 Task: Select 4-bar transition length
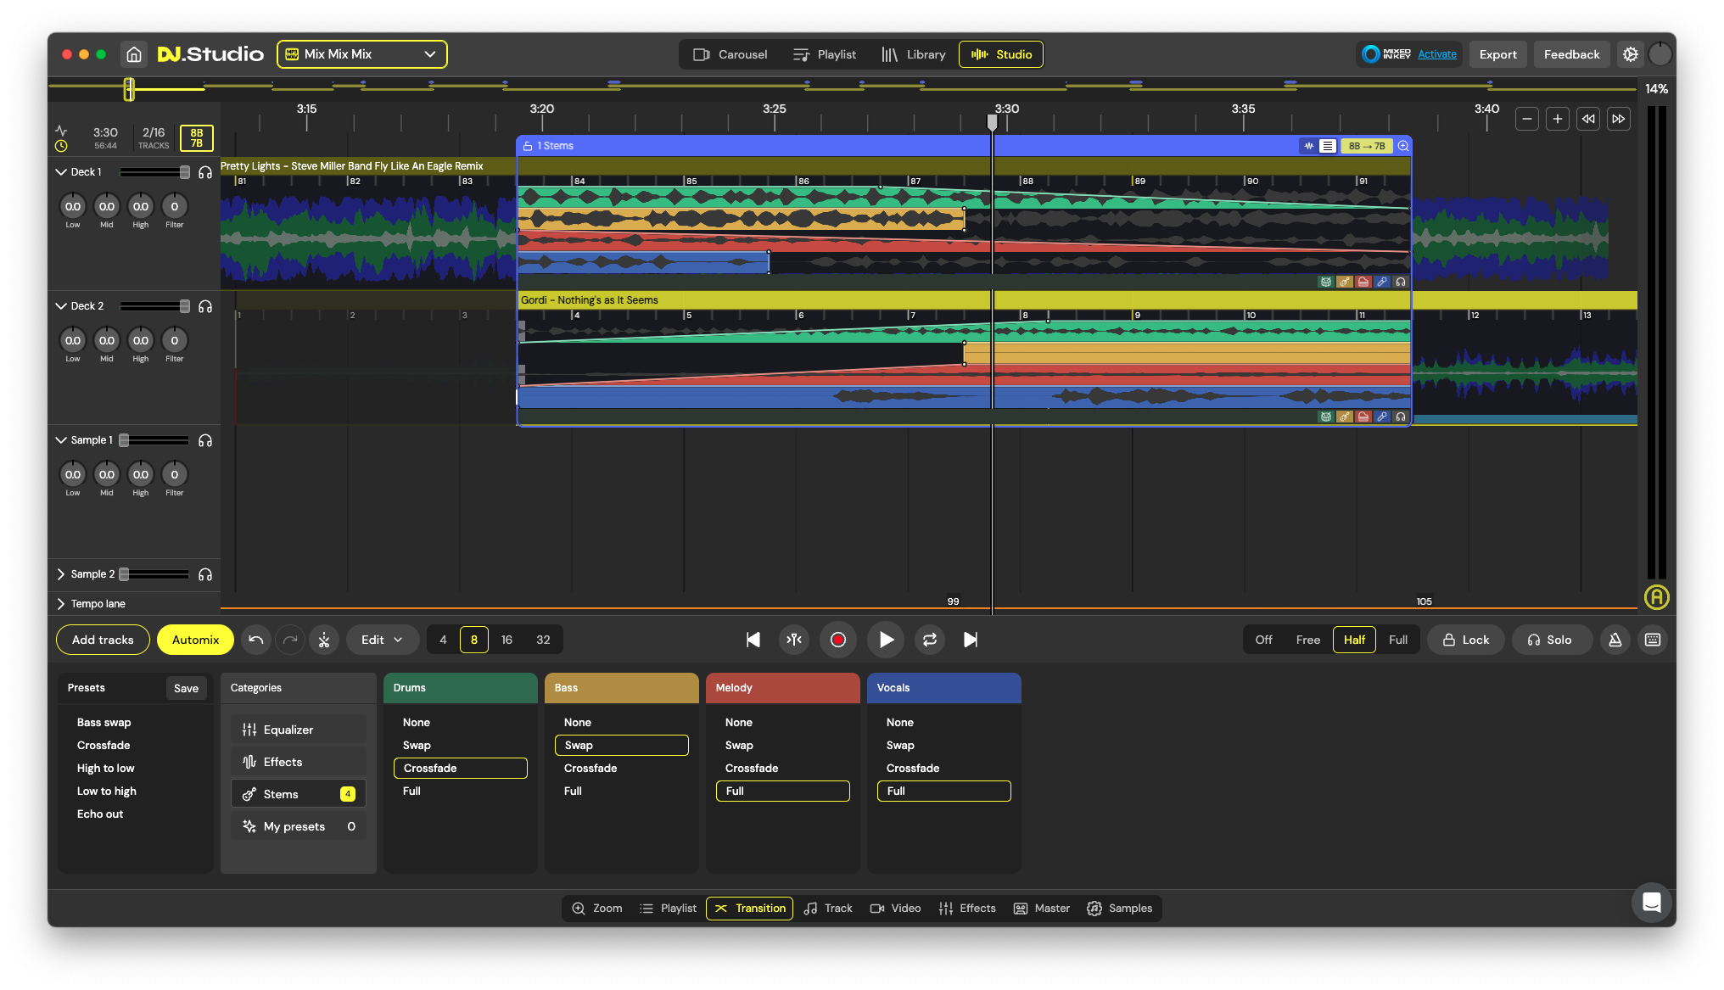click(443, 640)
